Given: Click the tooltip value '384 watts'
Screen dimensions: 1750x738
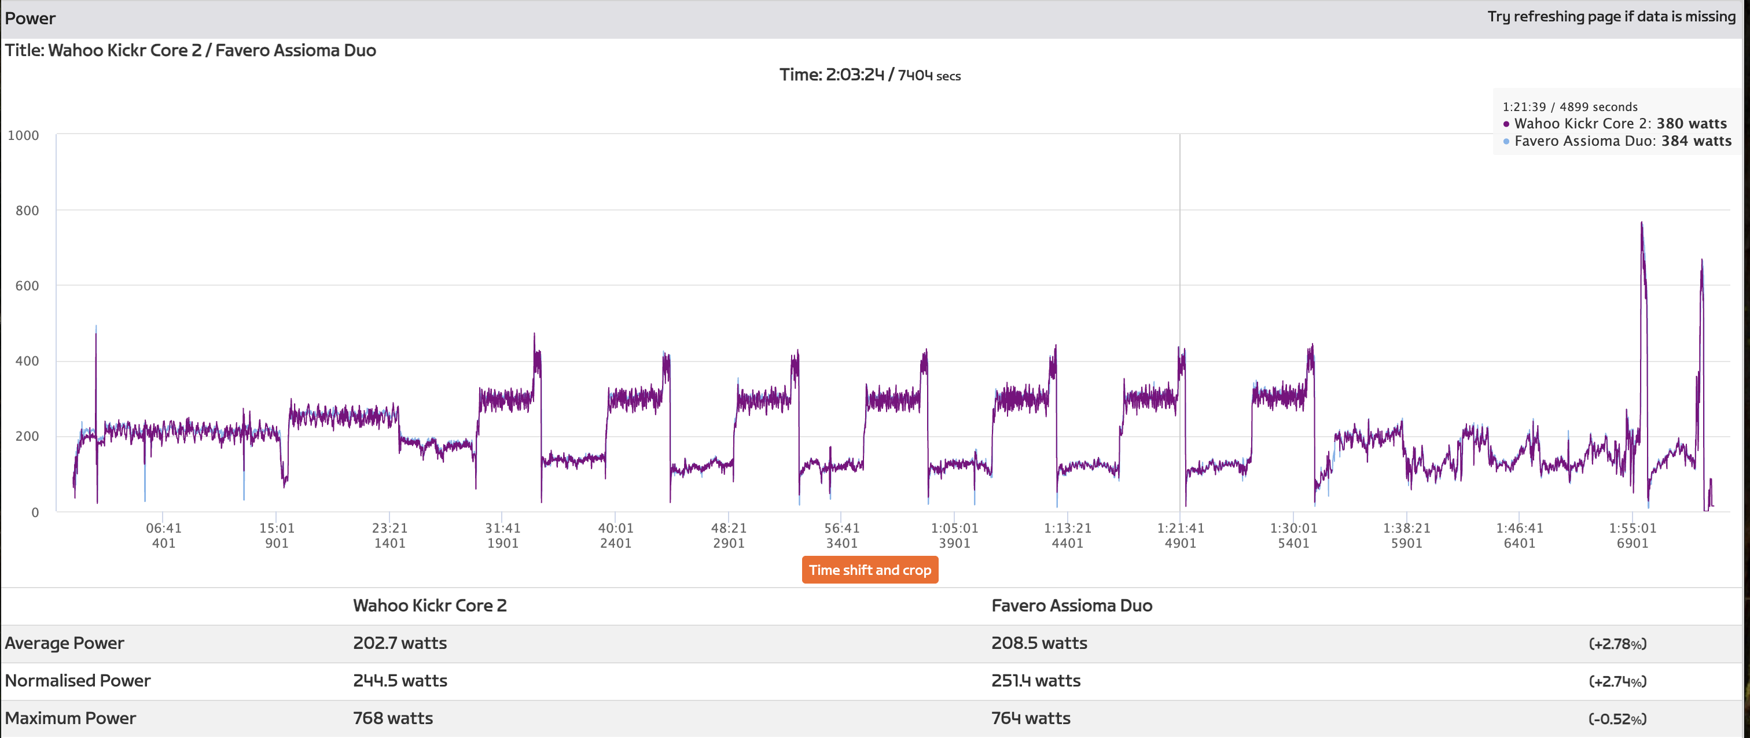Looking at the screenshot, I should [x=1696, y=141].
